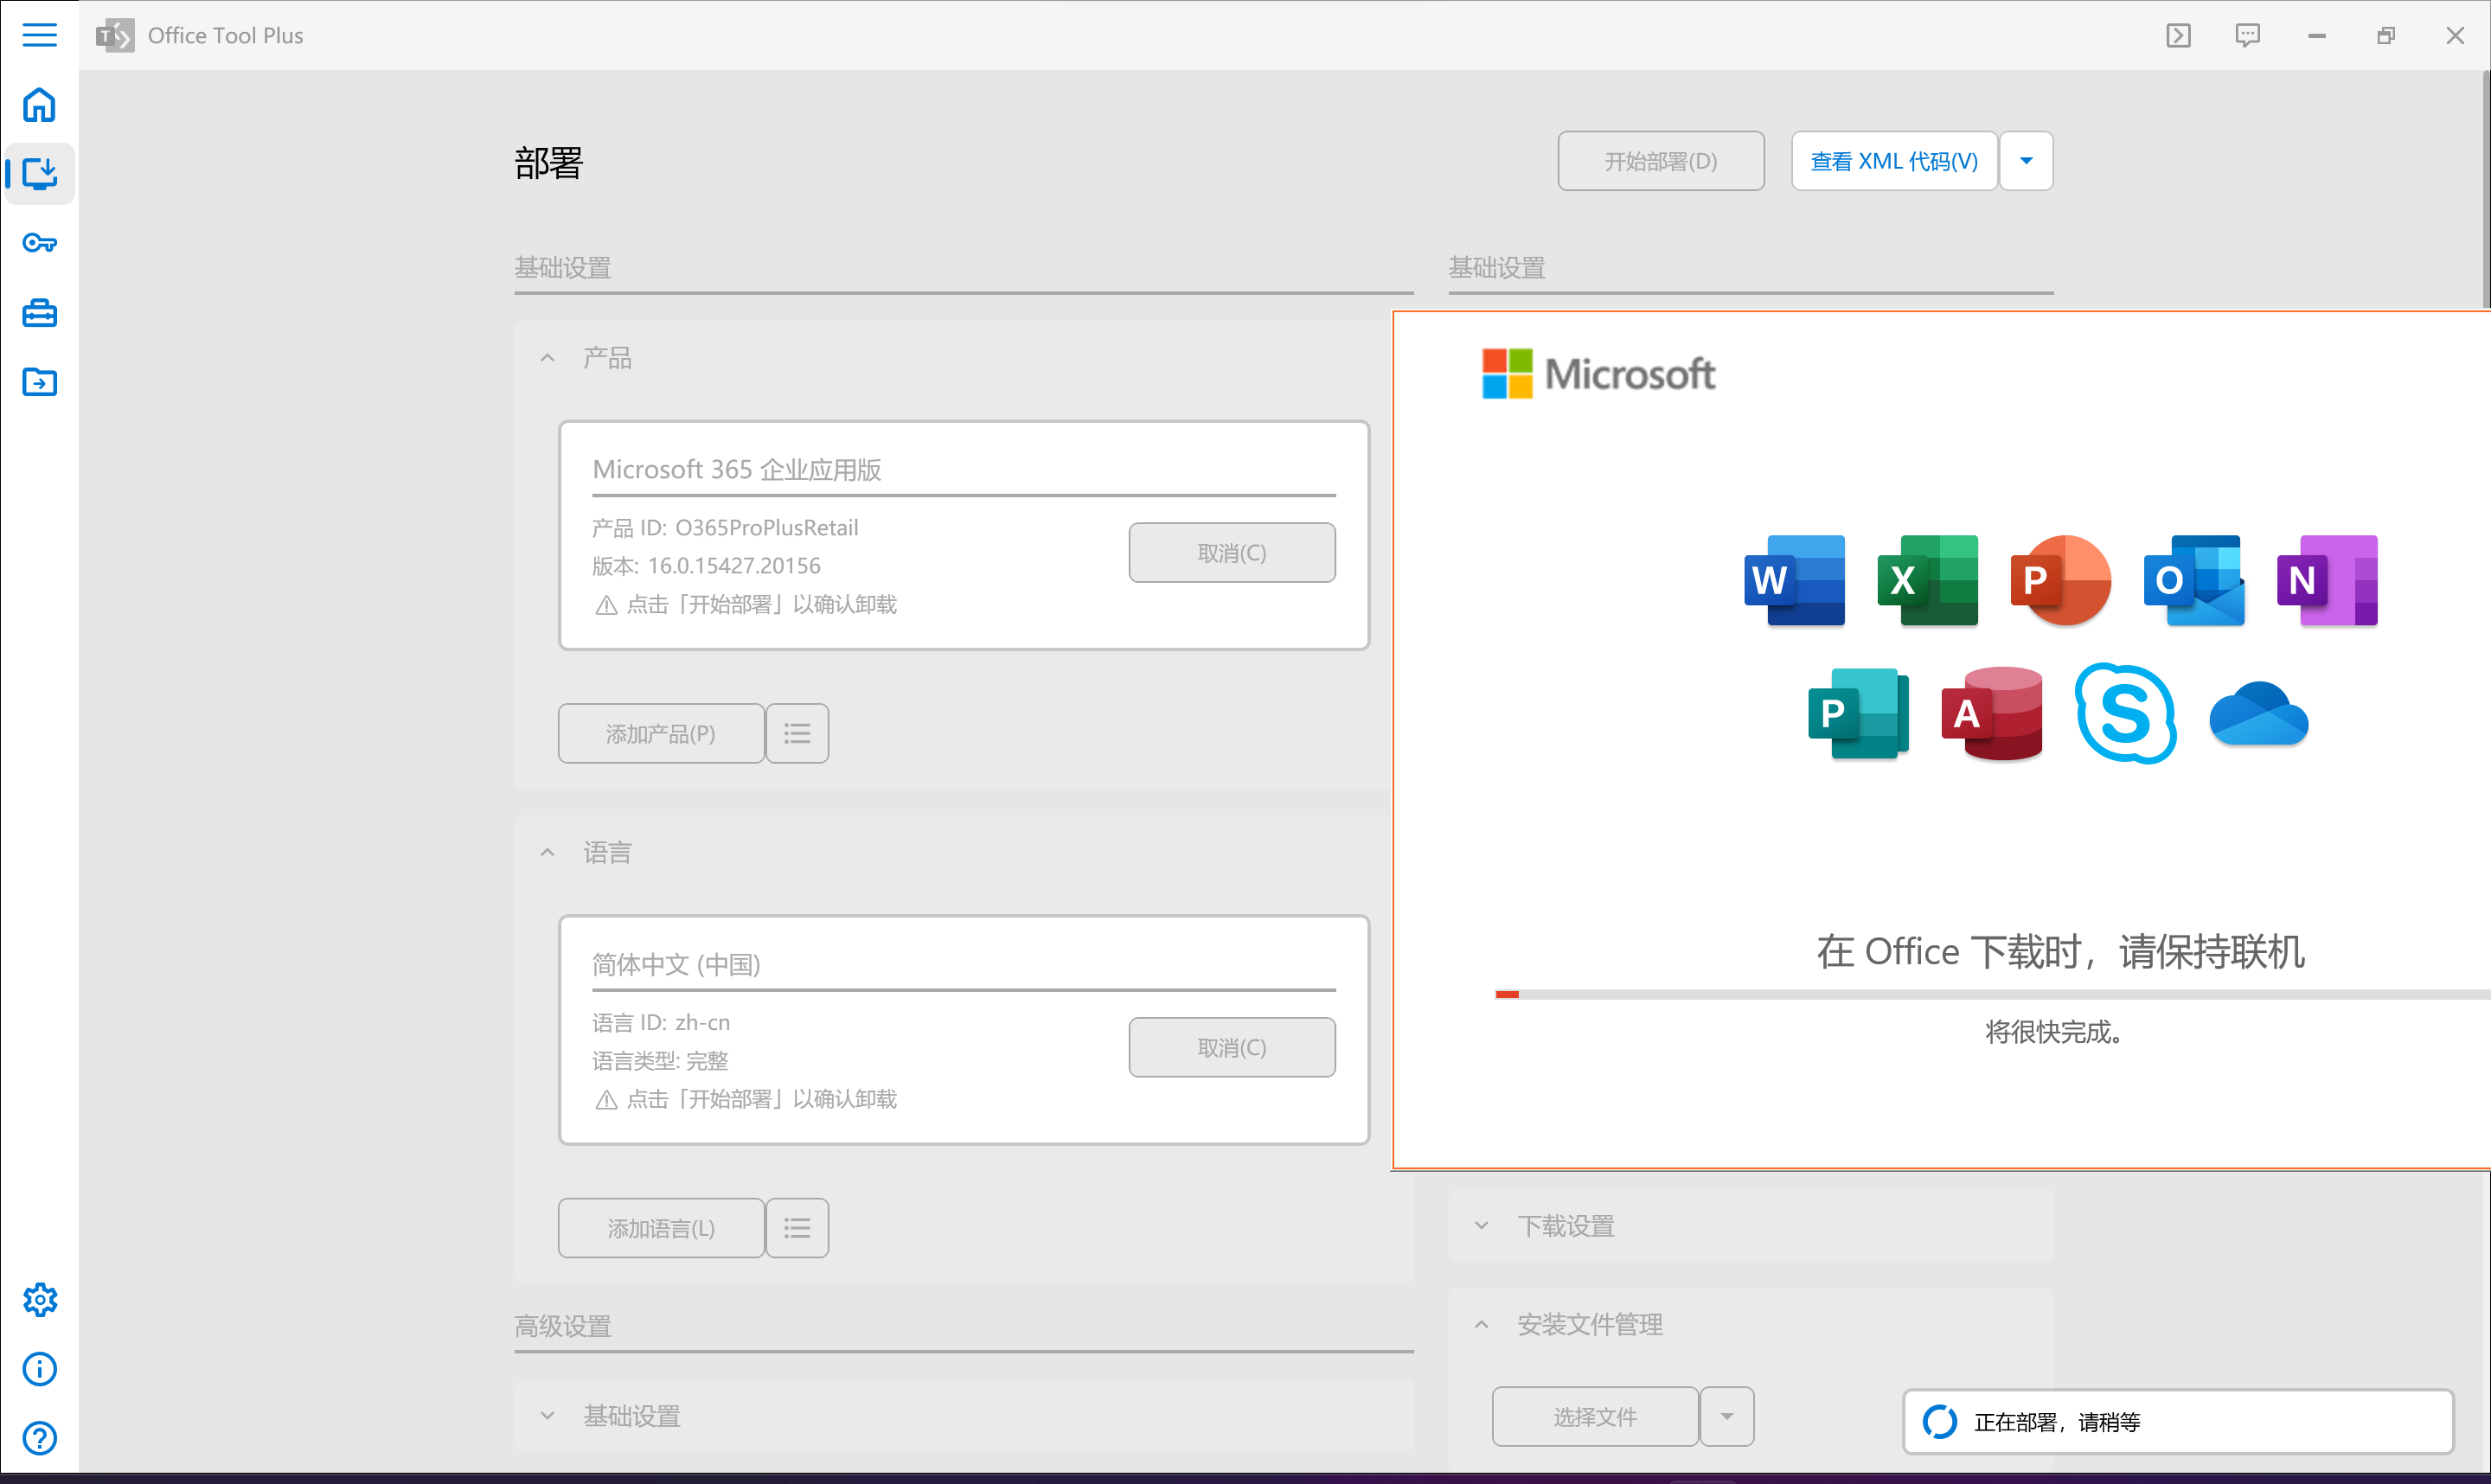Click the vertical scrollbar on right edge
Viewport: 2491px width, 1484px height.
click(2486, 190)
